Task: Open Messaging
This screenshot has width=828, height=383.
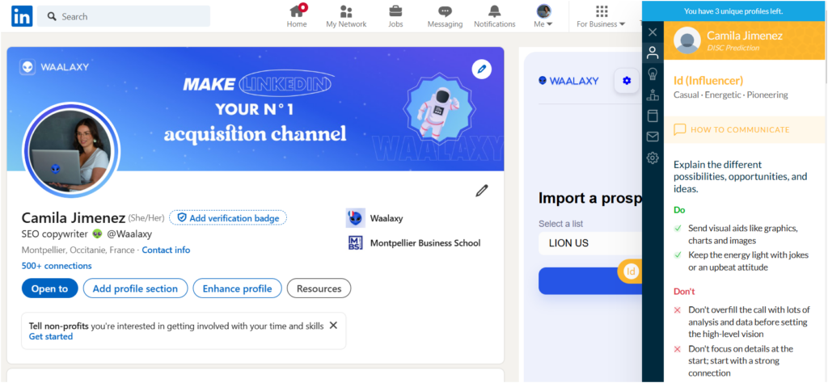Action: (445, 16)
